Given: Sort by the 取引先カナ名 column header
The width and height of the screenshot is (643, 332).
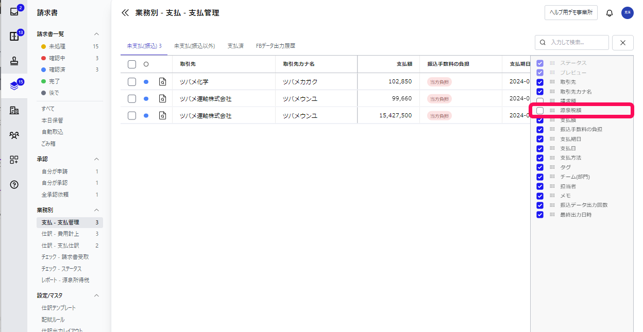Looking at the screenshot, I should [299, 64].
